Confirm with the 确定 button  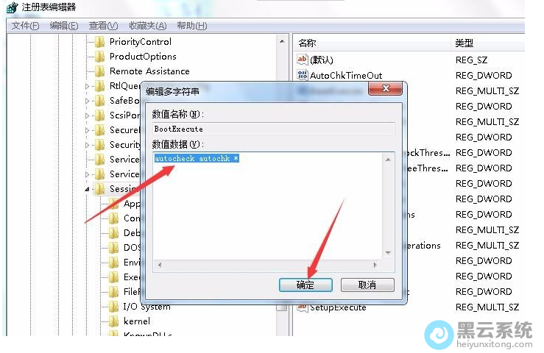tap(305, 285)
